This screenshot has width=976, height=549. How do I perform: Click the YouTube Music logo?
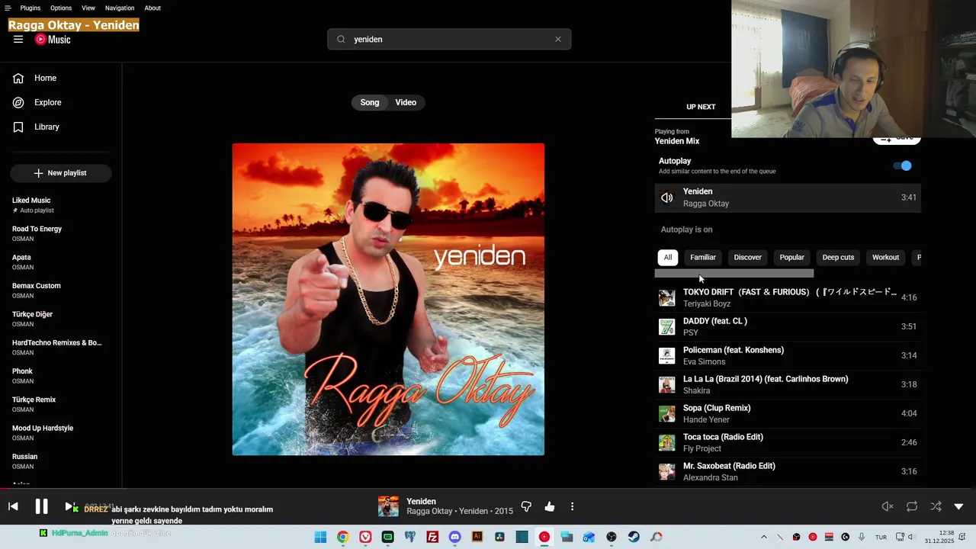(x=53, y=40)
